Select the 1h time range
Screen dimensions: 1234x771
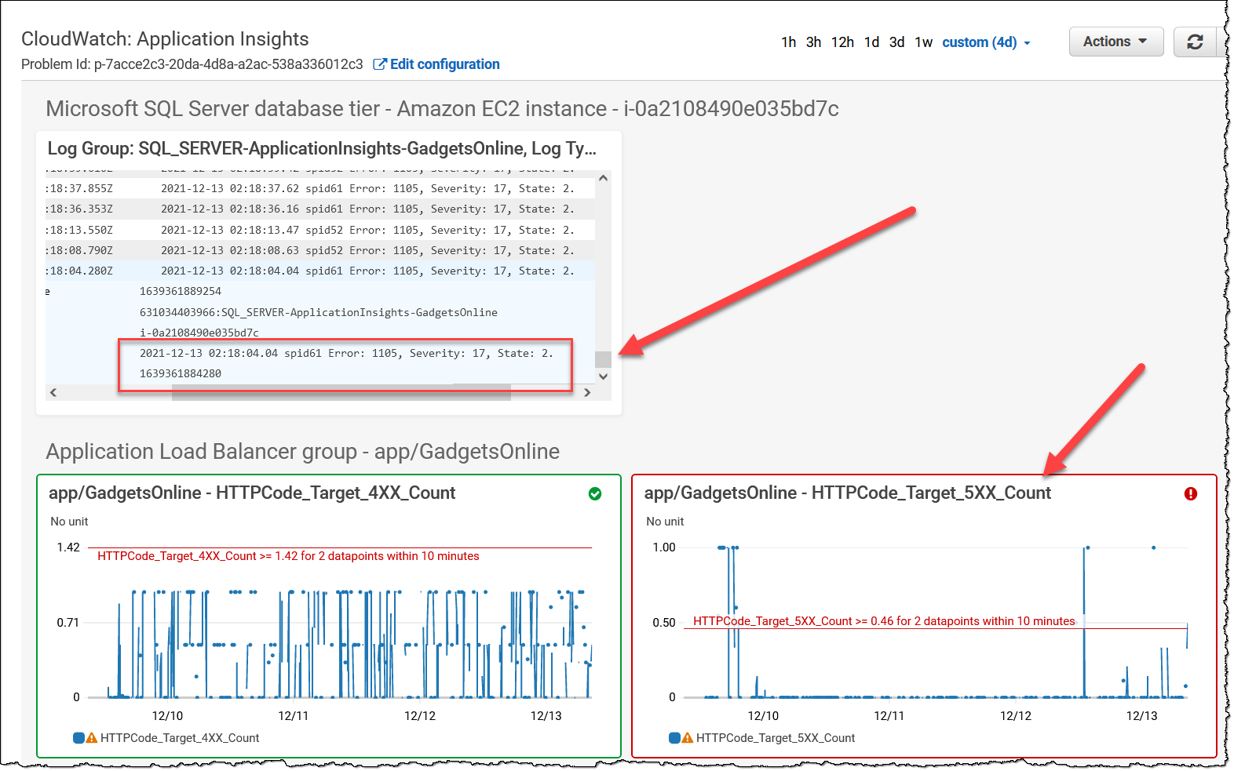788,42
